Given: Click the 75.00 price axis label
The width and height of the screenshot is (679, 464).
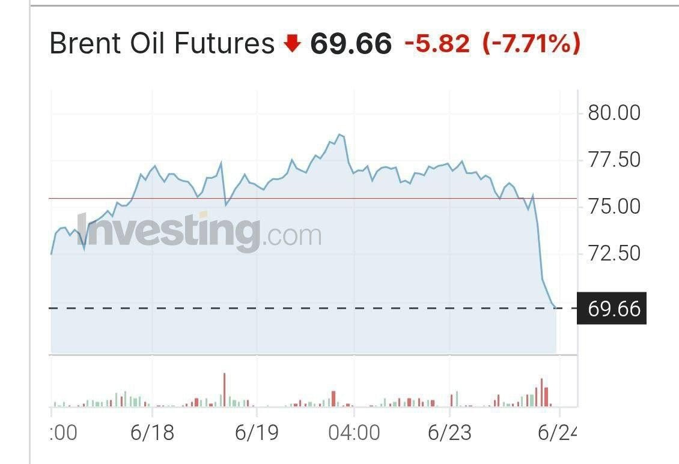Looking at the screenshot, I should pyautogui.click(x=614, y=206).
